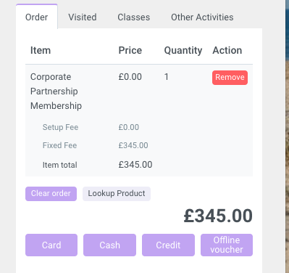Click the Clear order button
The image size is (289, 273).
pos(51,194)
